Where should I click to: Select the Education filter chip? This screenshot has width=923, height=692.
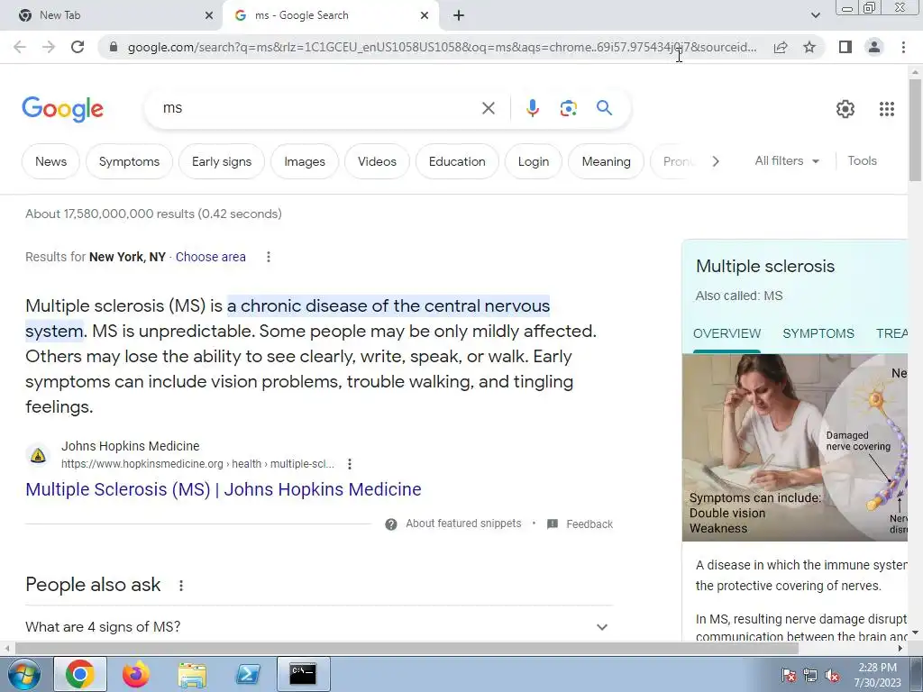pyautogui.click(x=457, y=162)
